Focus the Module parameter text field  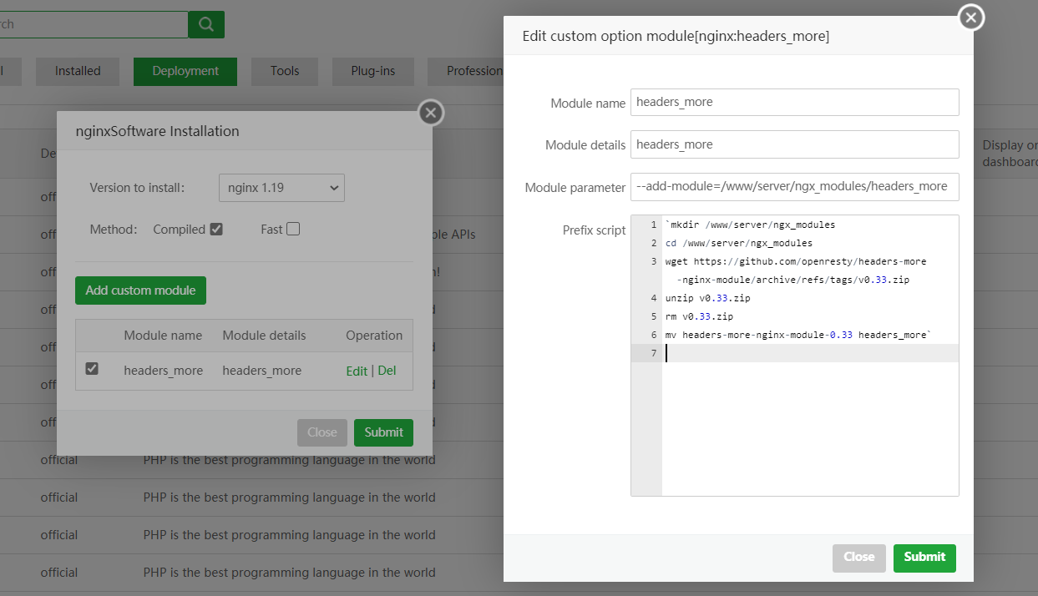[x=794, y=187]
